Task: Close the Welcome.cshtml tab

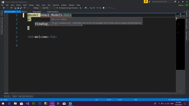Action: tap(20, 12)
